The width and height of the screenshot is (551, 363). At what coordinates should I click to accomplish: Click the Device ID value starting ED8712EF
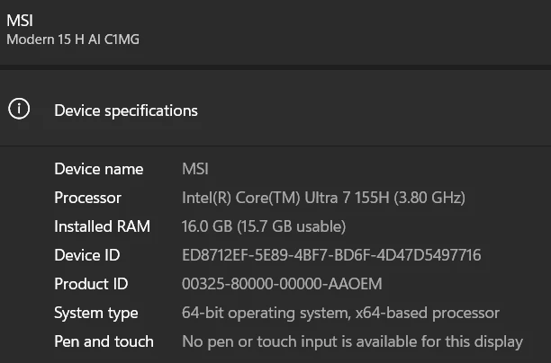[330, 255]
